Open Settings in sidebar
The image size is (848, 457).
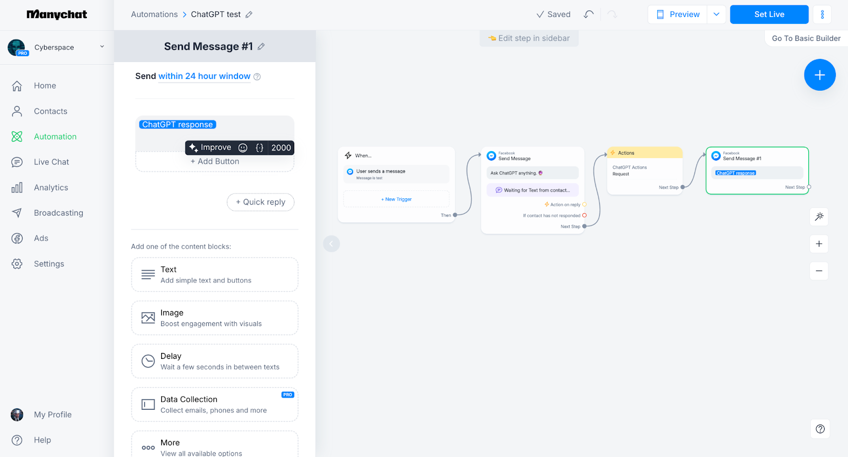tap(49, 263)
